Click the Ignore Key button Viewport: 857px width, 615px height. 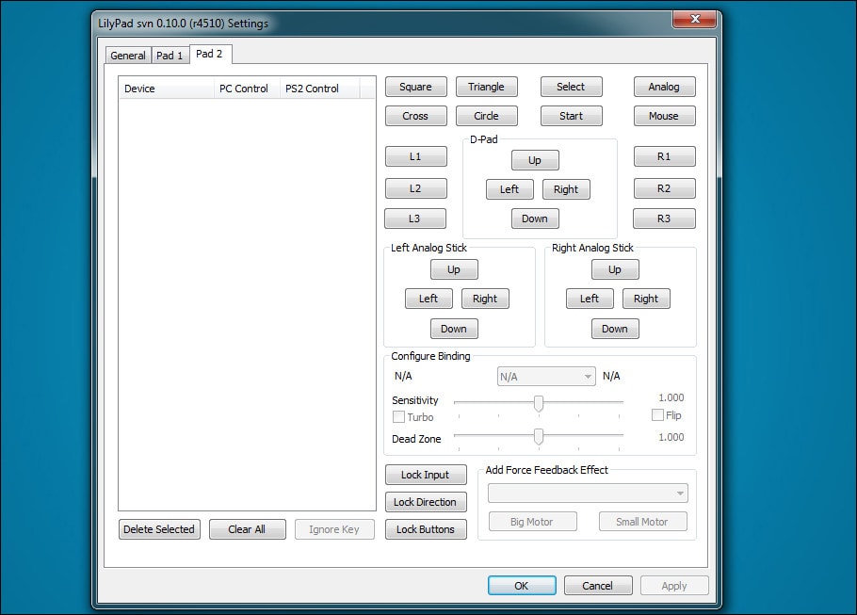coord(334,529)
